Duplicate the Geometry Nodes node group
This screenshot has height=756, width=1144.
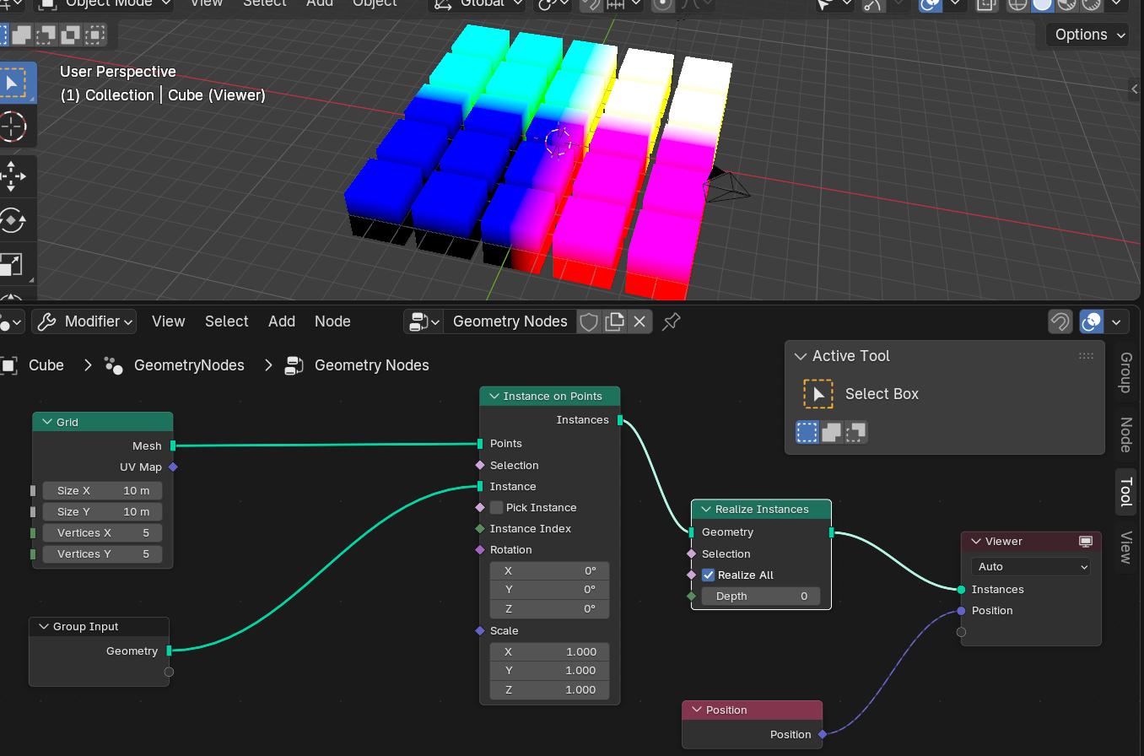point(614,321)
